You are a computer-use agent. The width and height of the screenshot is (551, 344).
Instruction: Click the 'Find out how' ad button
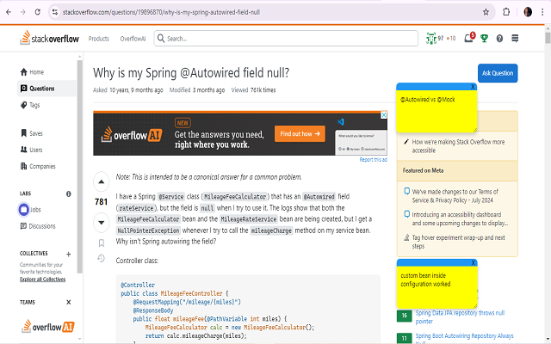[x=300, y=134]
